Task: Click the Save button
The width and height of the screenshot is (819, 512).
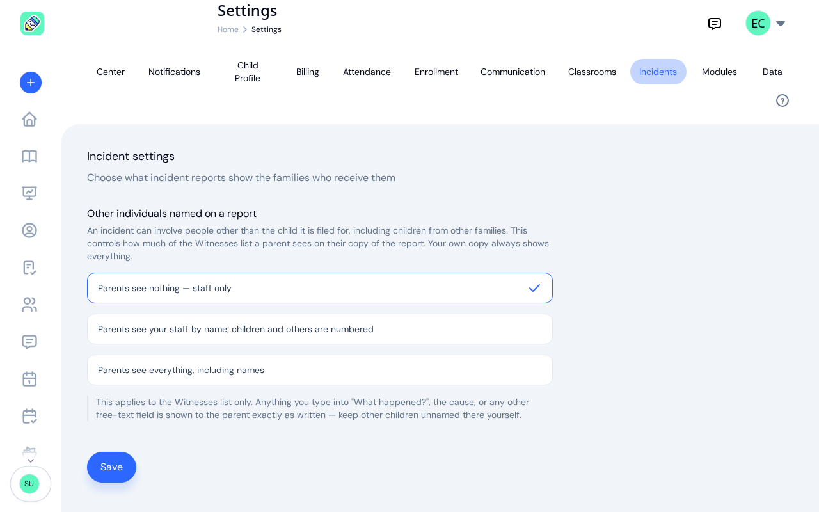Action: click(x=111, y=467)
